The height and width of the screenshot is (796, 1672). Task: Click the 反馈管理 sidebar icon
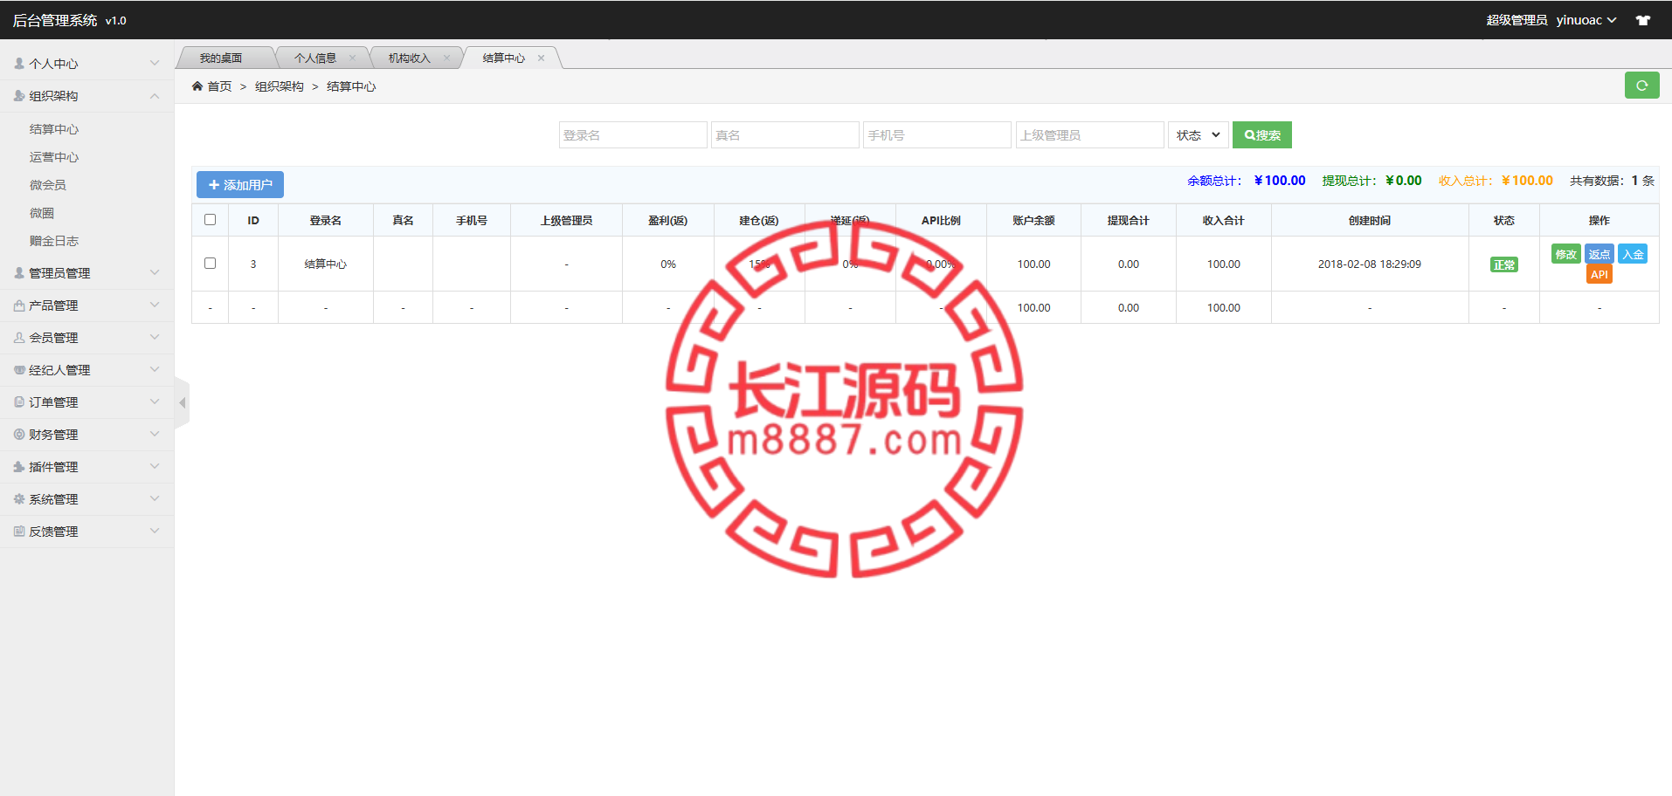click(19, 531)
